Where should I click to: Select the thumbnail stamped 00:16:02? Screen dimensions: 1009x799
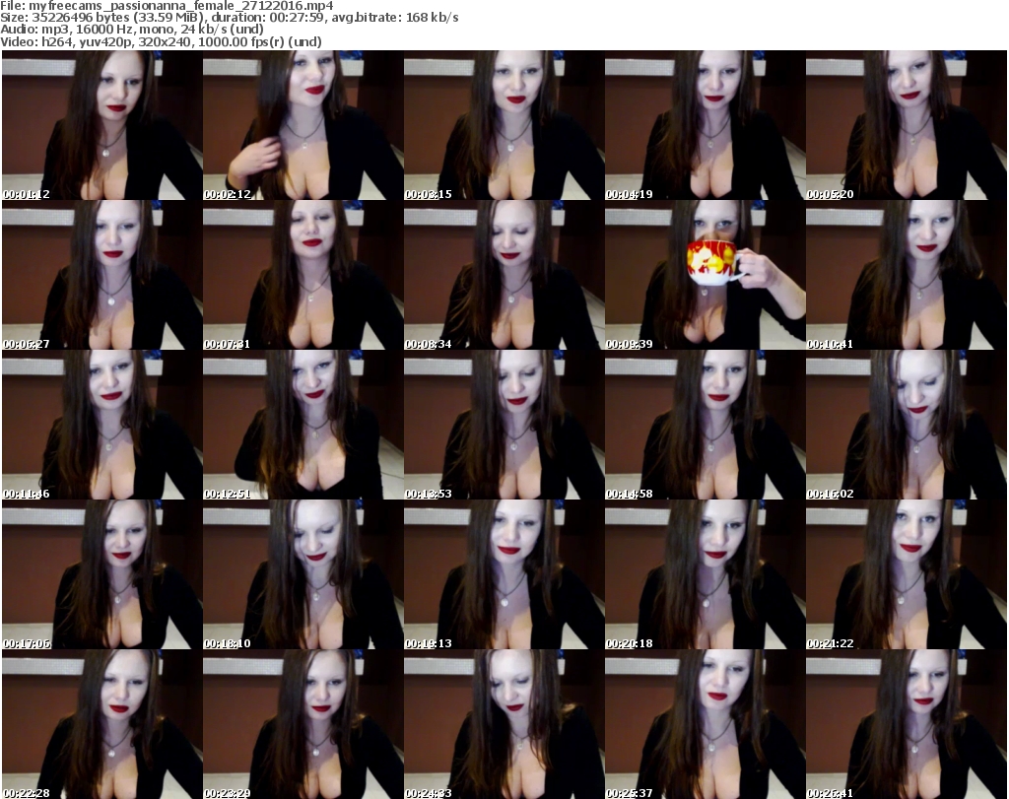[907, 425]
